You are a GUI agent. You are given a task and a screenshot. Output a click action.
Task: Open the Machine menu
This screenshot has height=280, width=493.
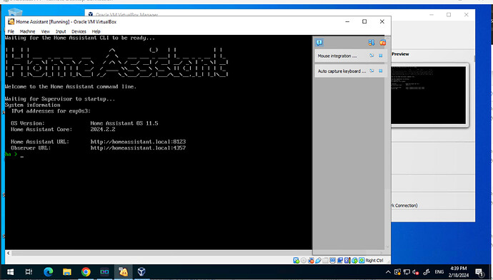27,31
